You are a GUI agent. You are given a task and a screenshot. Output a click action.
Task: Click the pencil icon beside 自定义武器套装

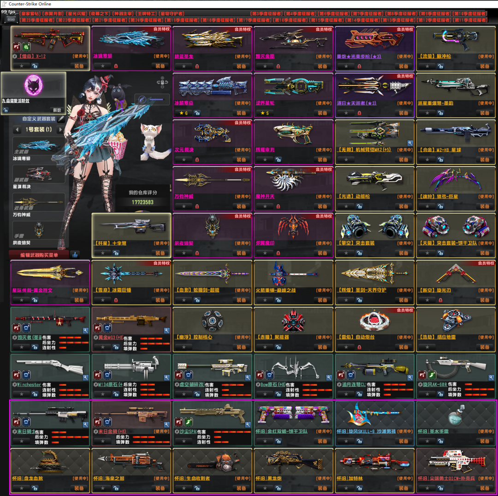pos(61,119)
